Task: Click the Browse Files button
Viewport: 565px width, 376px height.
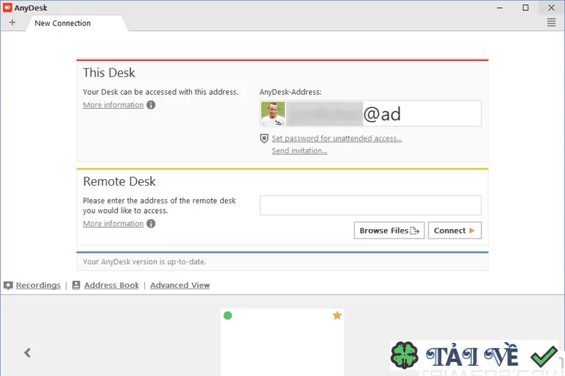Action: click(389, 231)
